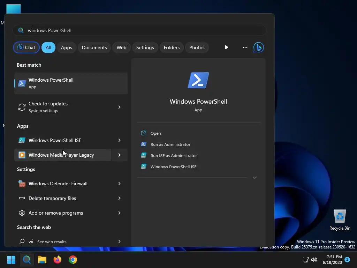
Task: Open File Explorer from the taskbar
Action: [x=42, y=260]
